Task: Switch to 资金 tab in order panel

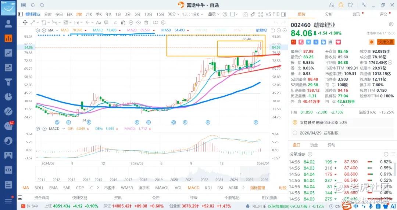Action: (314, 145)
